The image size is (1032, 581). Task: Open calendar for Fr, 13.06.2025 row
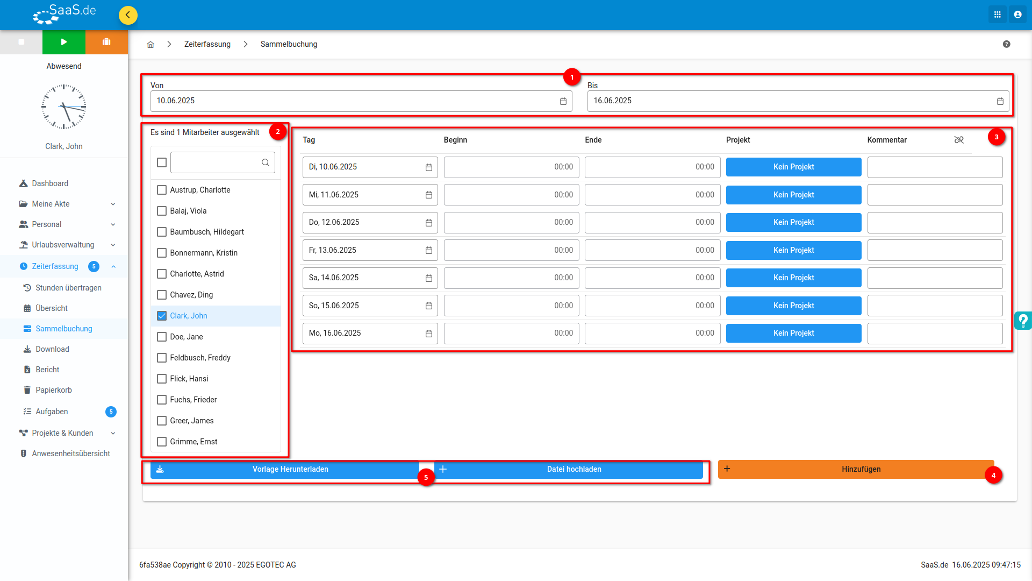pyautogui.click(x=428, y=250)
